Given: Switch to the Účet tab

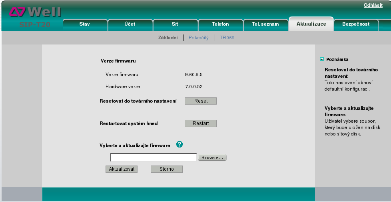Looking at the screenshot, I should (130, 24).
